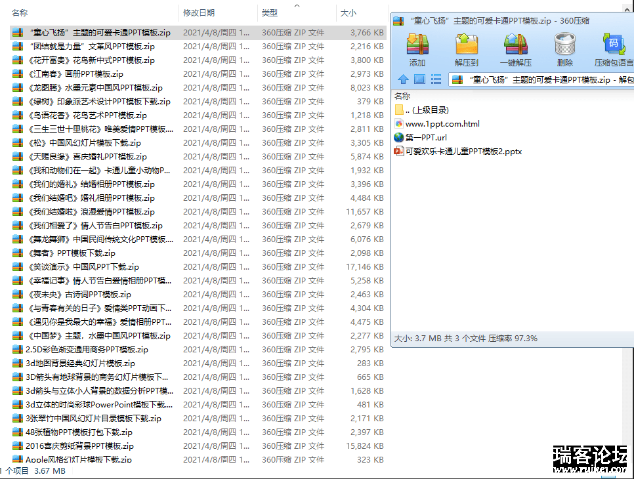634x479 pixels.
Task: Click 名称 header in the archive list
Action: coord(402,96)
